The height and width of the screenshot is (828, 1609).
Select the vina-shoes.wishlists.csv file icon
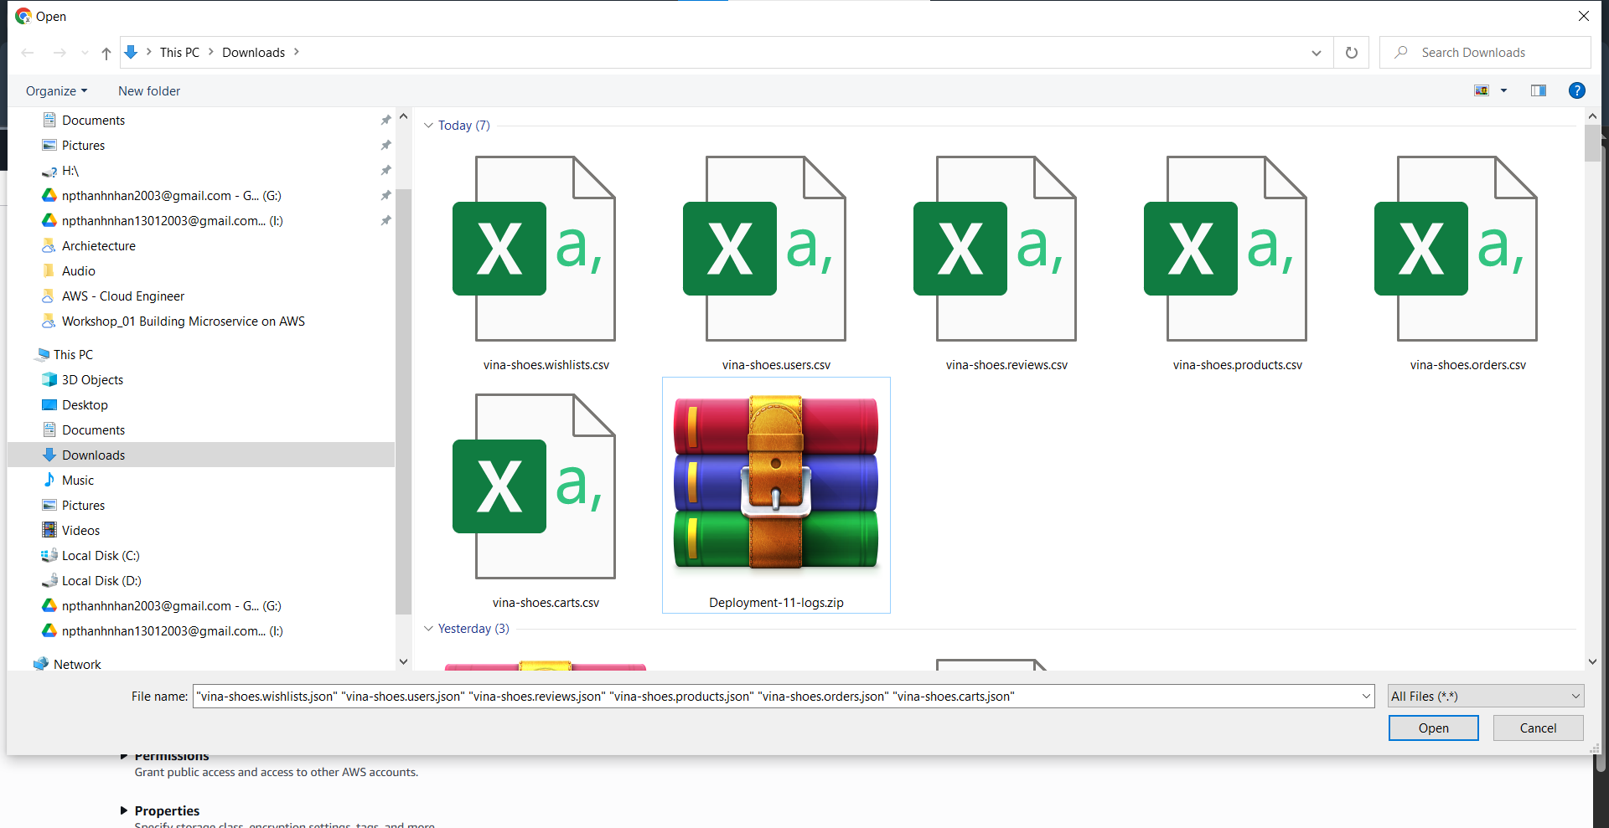click(546, 249)
